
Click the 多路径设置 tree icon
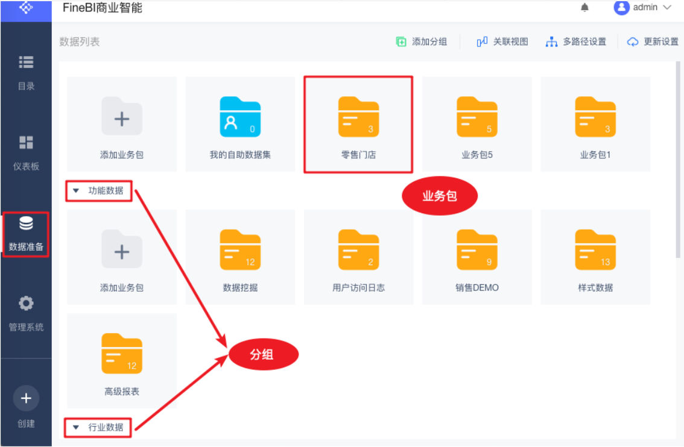pyautogui.click(x=551, y=42)
